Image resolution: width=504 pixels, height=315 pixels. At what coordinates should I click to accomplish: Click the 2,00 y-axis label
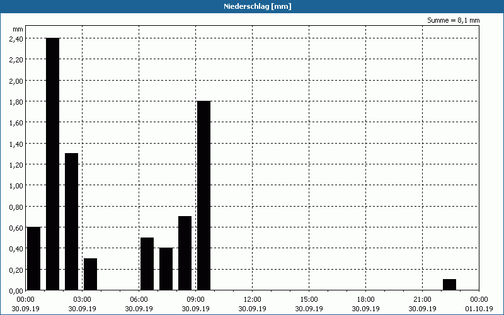tap(16, 81)
